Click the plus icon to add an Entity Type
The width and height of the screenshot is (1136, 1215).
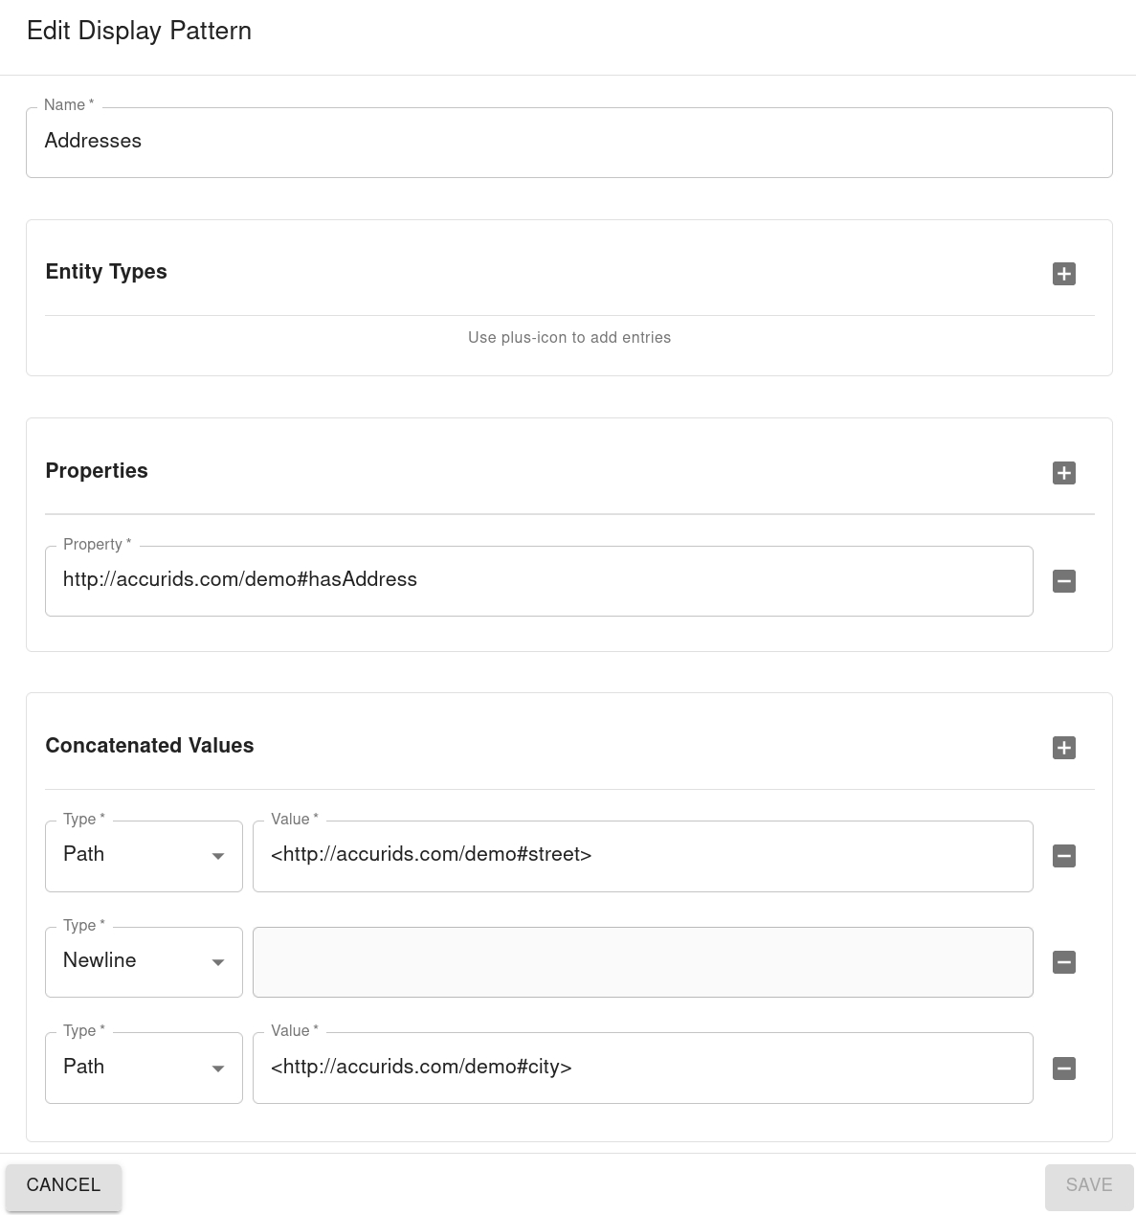click(x=1063, y=274)
